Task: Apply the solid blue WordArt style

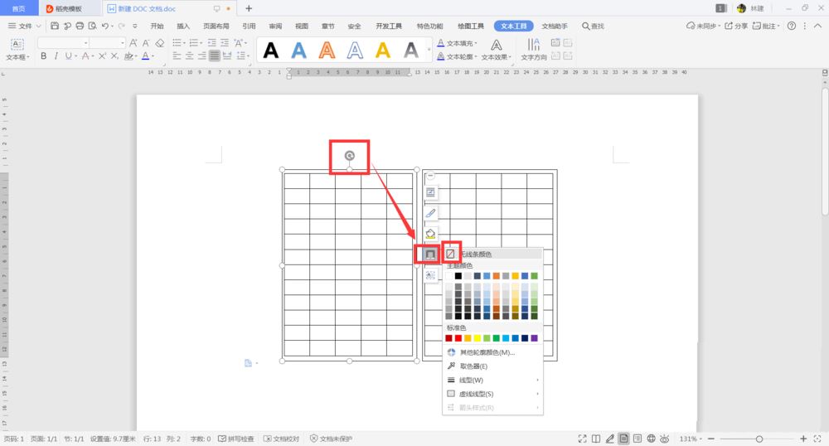Action: (x=298, y=51)
